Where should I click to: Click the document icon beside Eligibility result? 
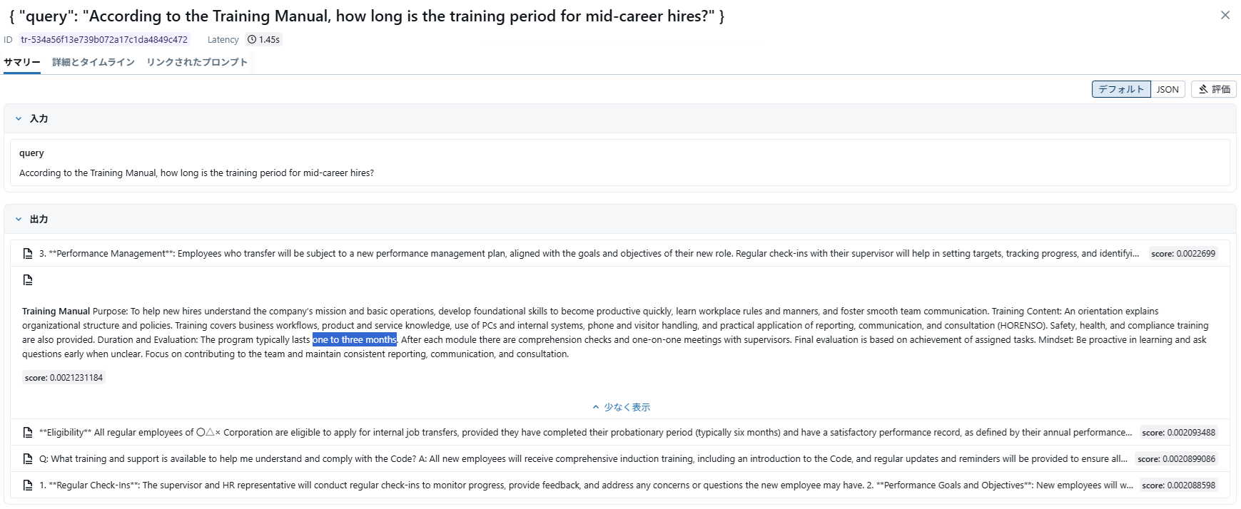tap(28, 433)
